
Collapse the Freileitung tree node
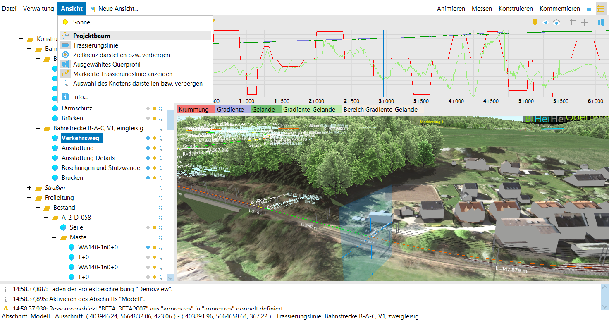(29, 198)
